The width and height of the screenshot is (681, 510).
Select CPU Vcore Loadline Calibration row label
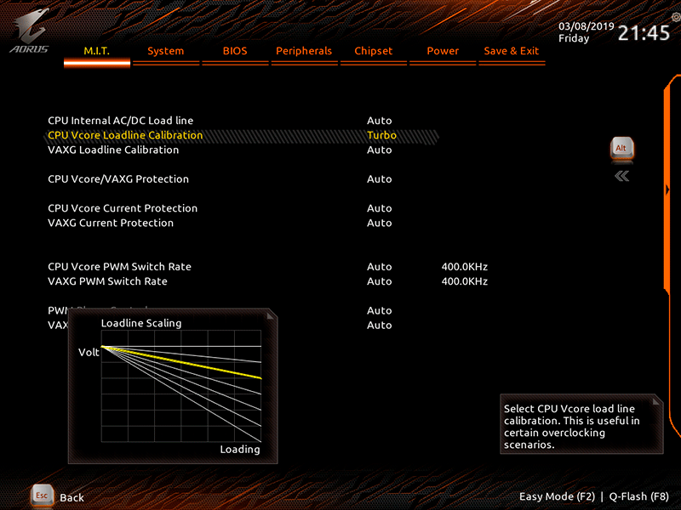(125, 135)
